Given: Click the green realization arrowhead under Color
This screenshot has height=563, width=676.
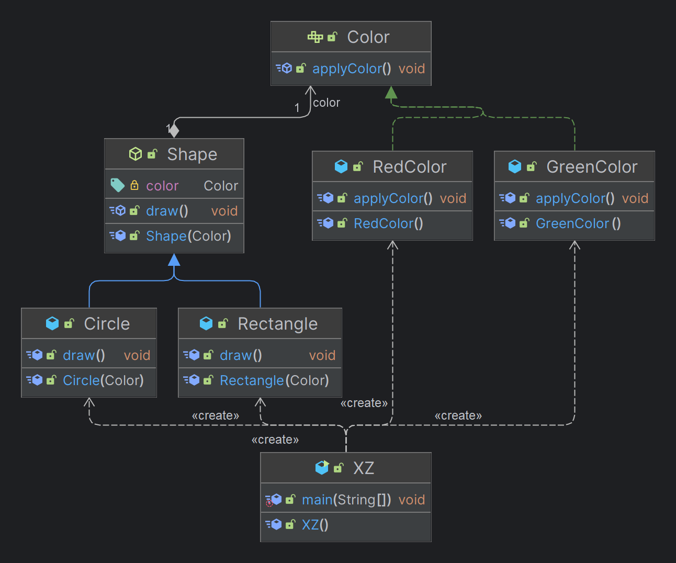Looking at the screenshot, I should point(391,93).
